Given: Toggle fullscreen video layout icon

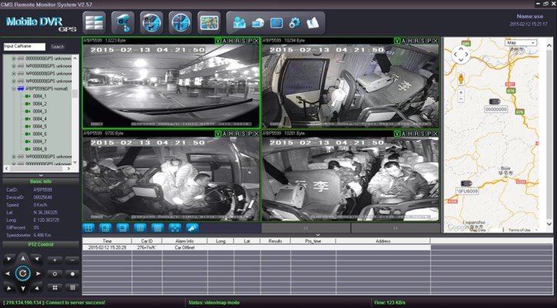Looking at the screenshot, I should [174, 227].
